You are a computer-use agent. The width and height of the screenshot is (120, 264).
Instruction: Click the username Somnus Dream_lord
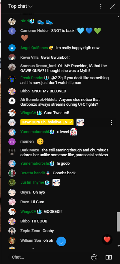[x=38, y=66]
